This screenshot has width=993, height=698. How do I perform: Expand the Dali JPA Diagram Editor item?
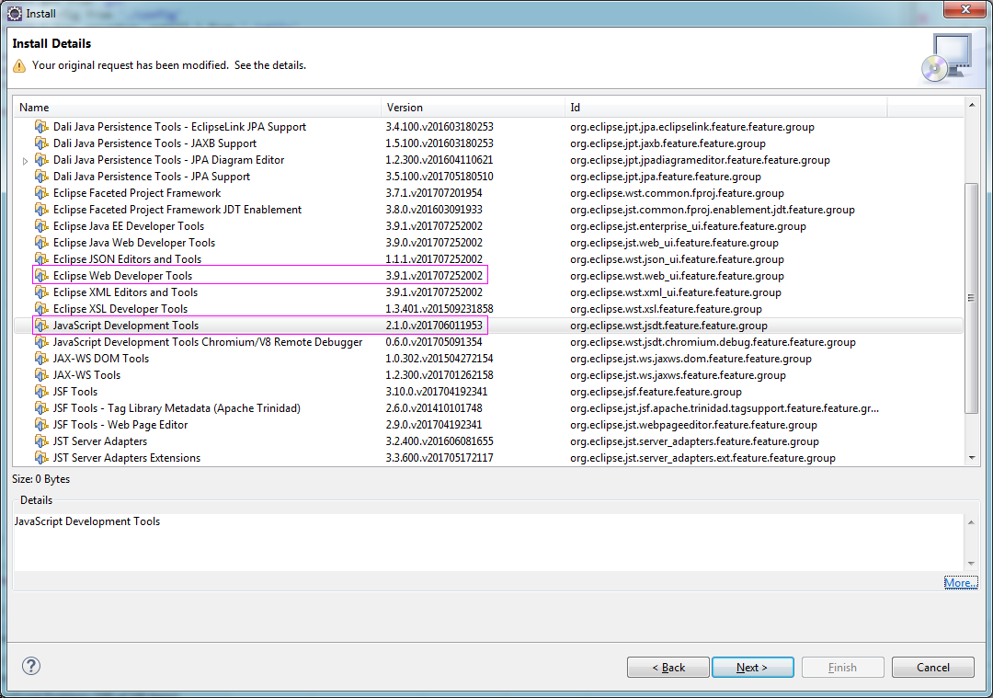26,161
